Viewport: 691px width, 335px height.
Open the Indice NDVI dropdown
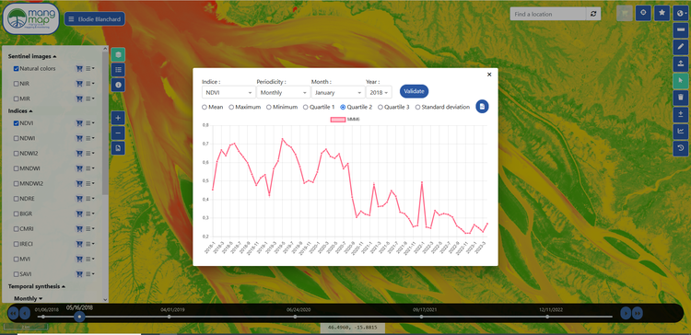tap(228, 92)
